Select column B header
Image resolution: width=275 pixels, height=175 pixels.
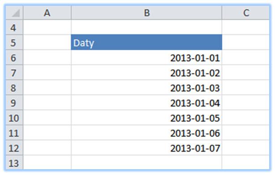pos(146,13)
